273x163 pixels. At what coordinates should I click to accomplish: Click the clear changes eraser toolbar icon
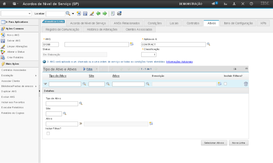[92, 13]
